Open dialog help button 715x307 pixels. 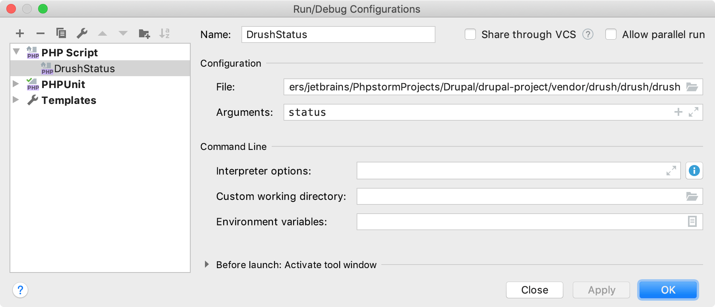click(20, 290)
